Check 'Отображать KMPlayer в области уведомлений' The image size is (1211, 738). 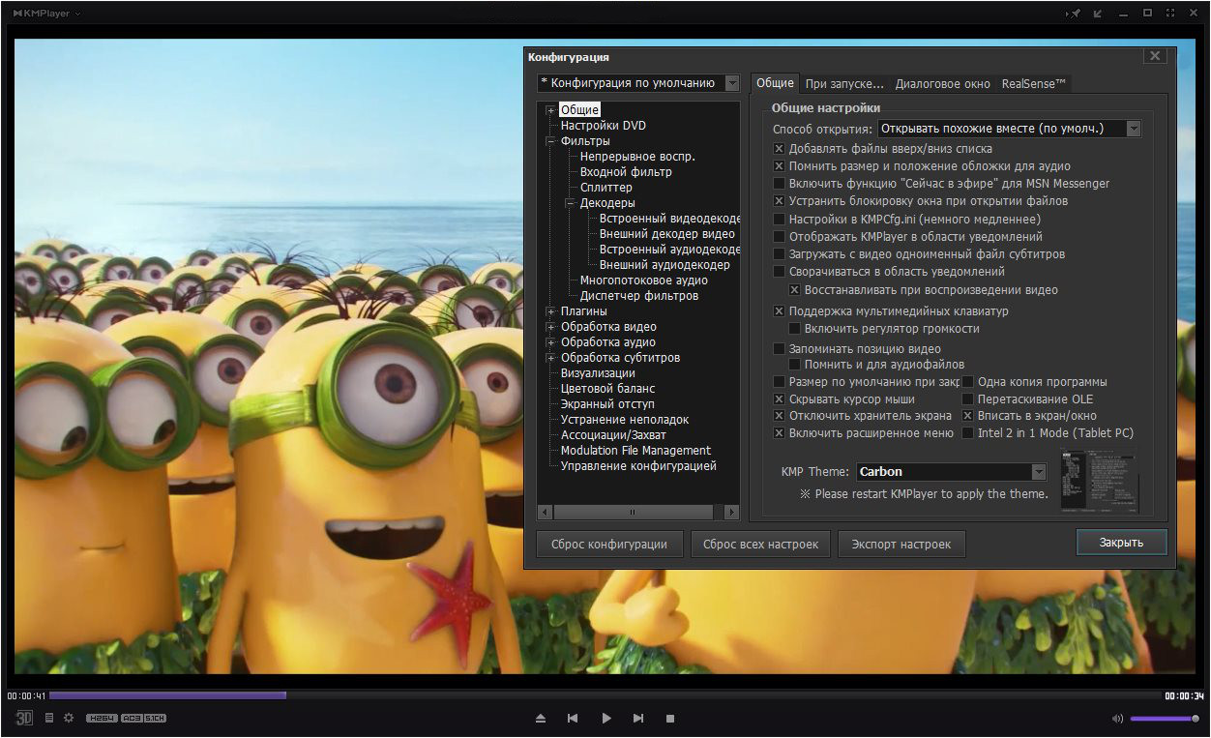point(780,237)
